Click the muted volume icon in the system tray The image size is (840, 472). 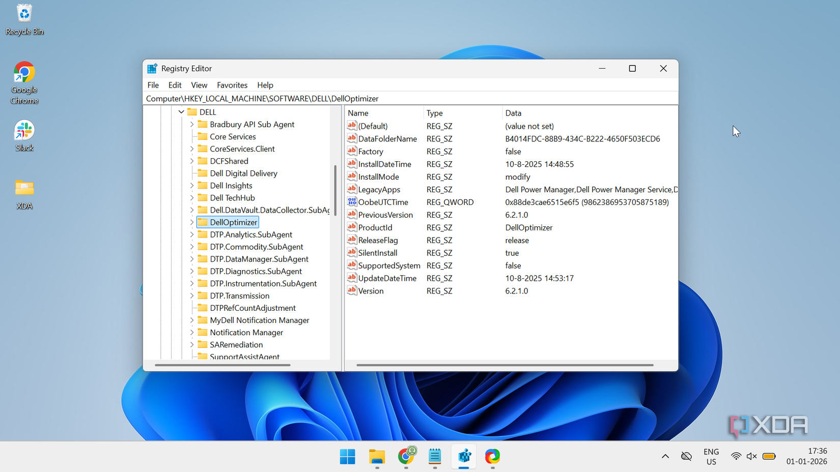[752, 456]
